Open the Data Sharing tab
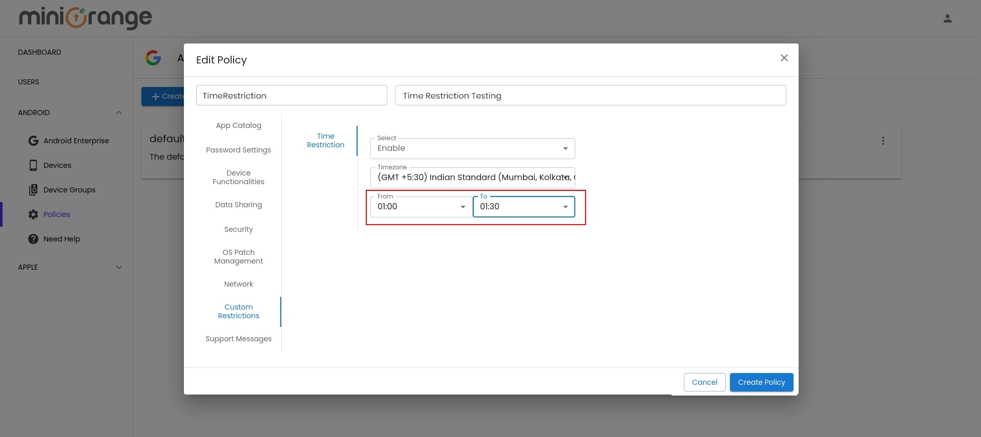This screenshot has height=437, width=981. [x=239, y=205]
